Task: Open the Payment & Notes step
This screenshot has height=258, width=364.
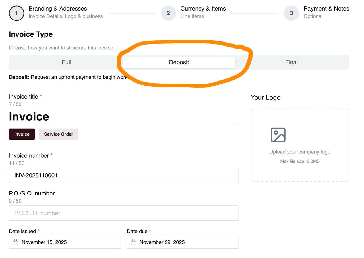Action: point(326,9)
